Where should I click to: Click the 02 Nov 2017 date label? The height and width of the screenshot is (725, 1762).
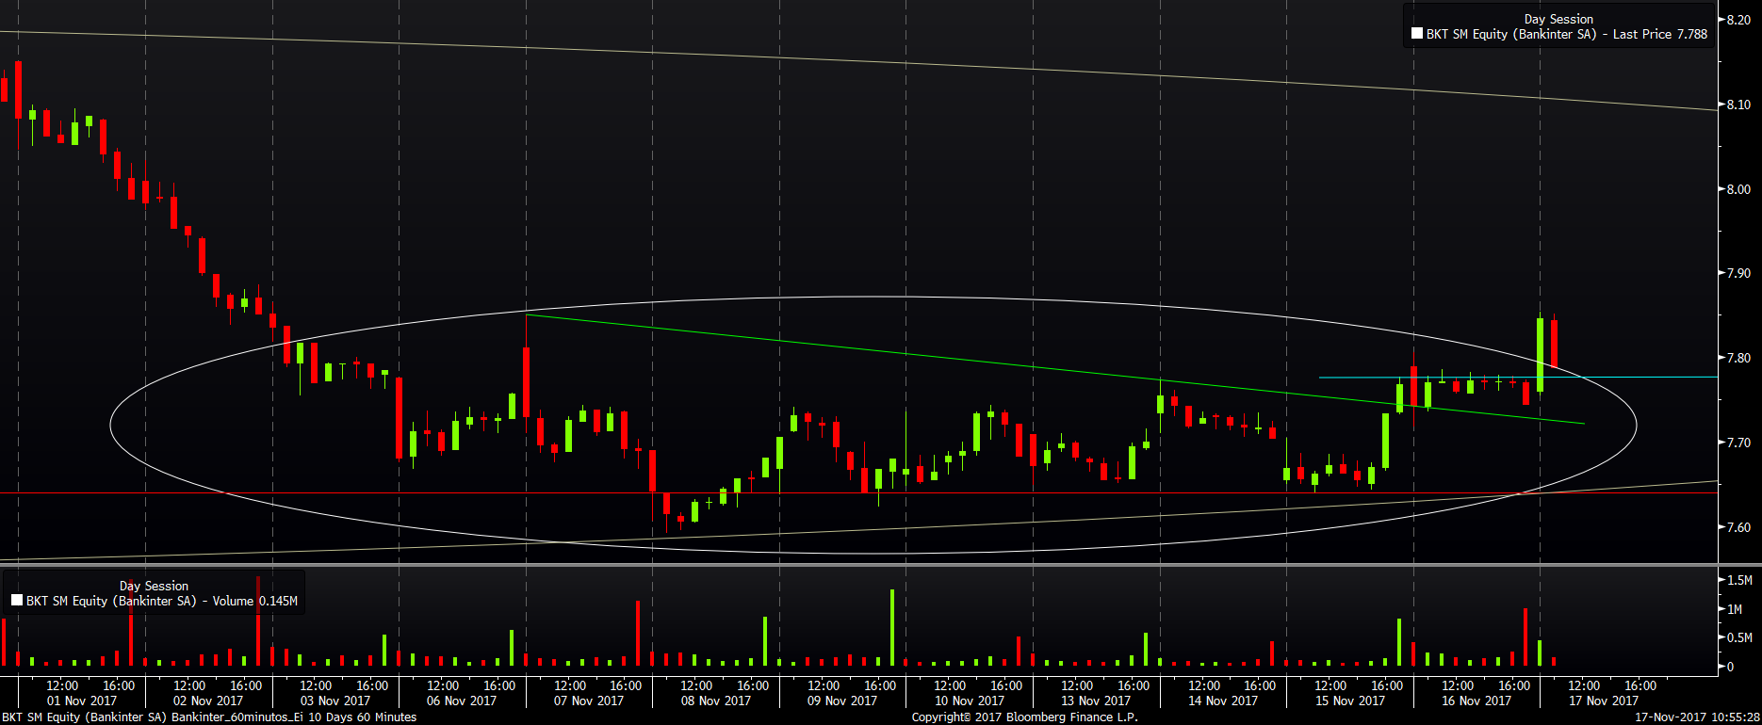click(x=208, y=701)
